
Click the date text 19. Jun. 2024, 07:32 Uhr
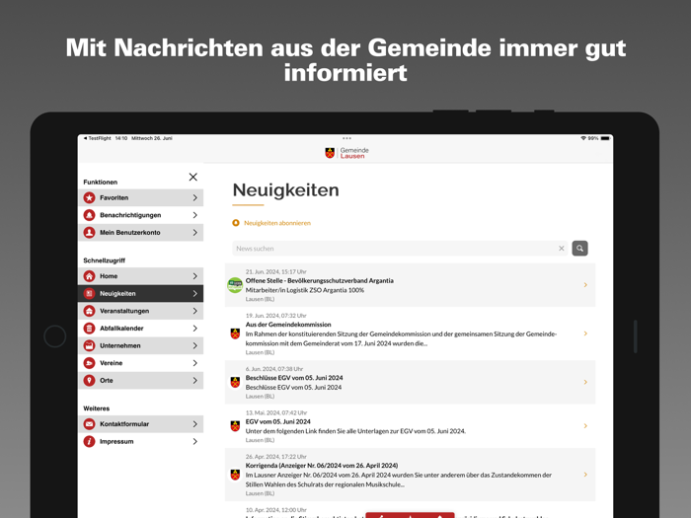point(275,316)
